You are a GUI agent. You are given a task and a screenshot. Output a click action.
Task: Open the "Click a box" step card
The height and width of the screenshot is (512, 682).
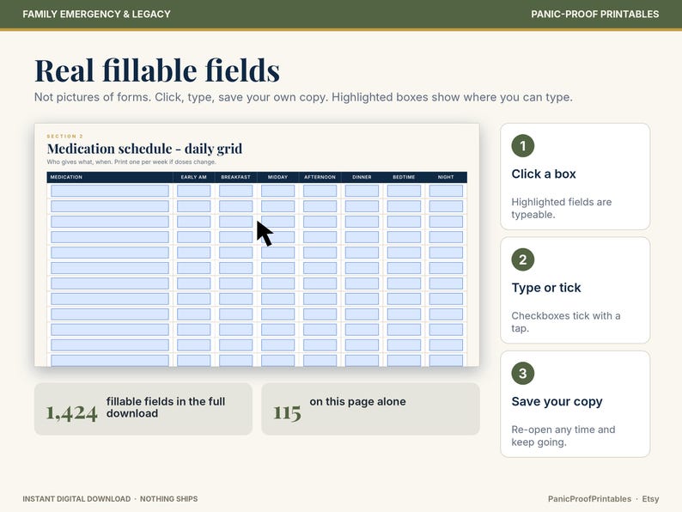(575, 177)
